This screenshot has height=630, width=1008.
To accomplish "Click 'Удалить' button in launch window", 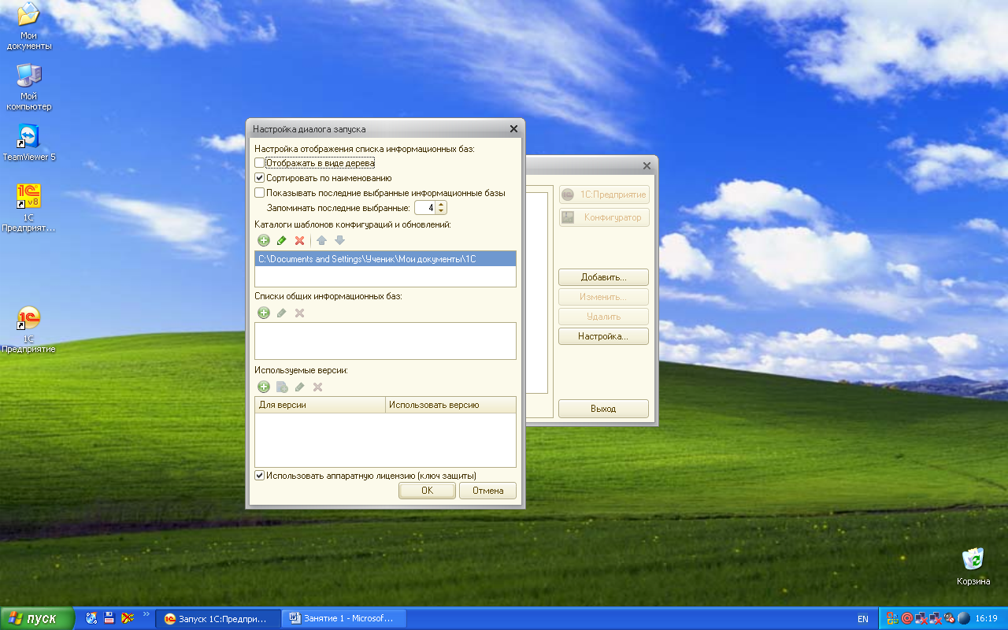I will pos(603,317).
